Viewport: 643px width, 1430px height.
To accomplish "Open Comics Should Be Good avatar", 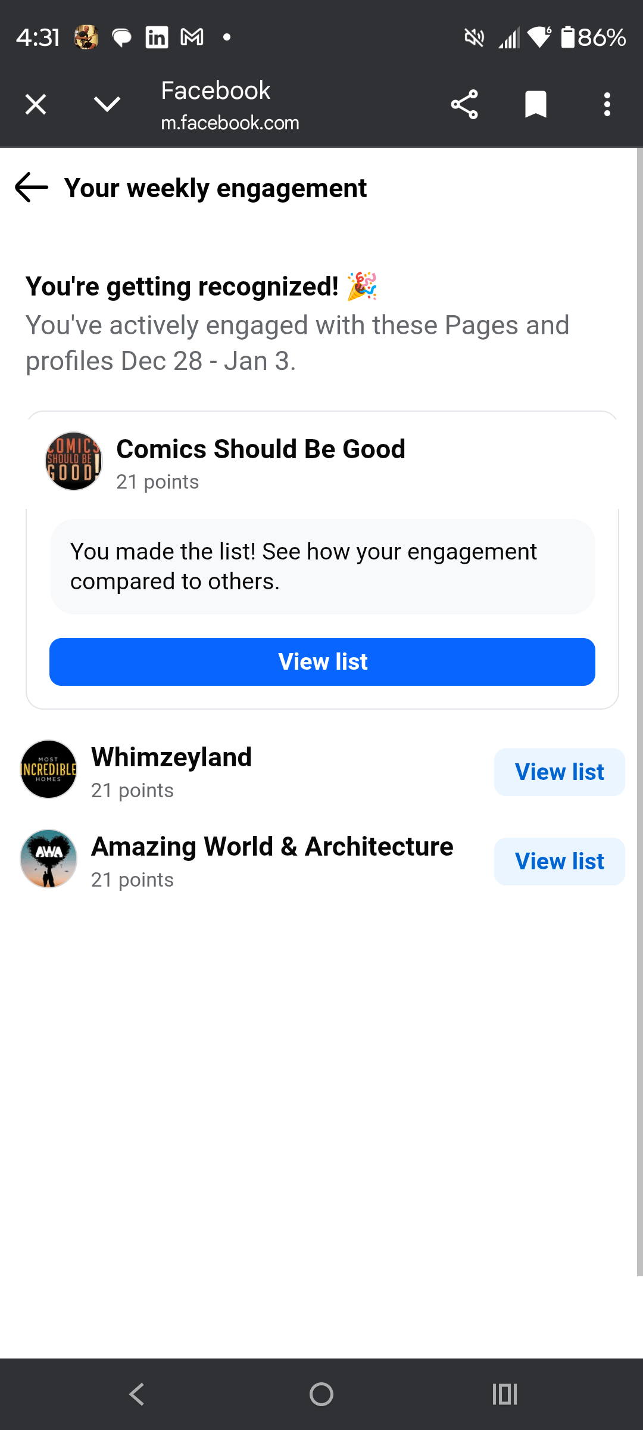I will click(x=74, y=461).
